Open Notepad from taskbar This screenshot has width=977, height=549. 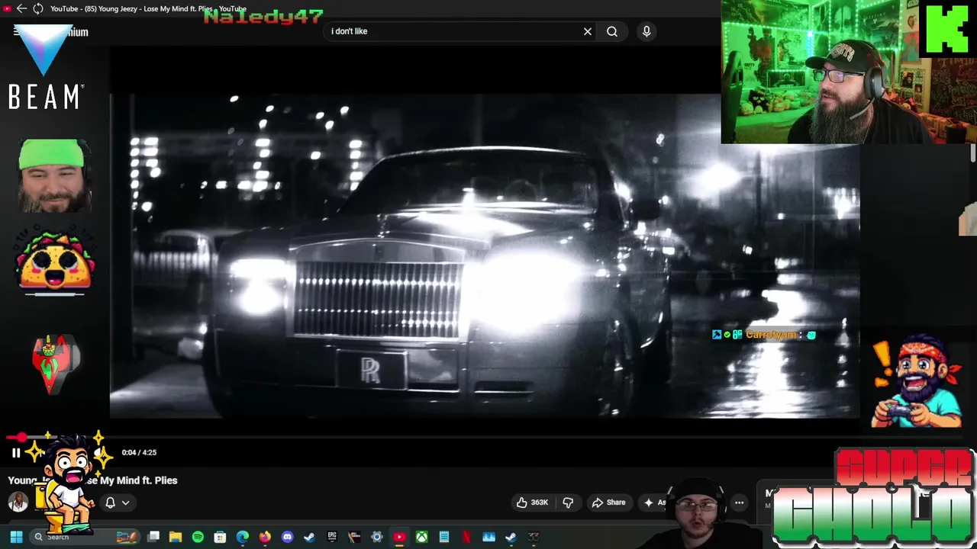(443, 537)
